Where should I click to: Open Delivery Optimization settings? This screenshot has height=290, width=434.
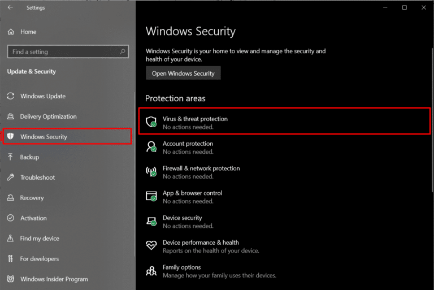(48, 116)
